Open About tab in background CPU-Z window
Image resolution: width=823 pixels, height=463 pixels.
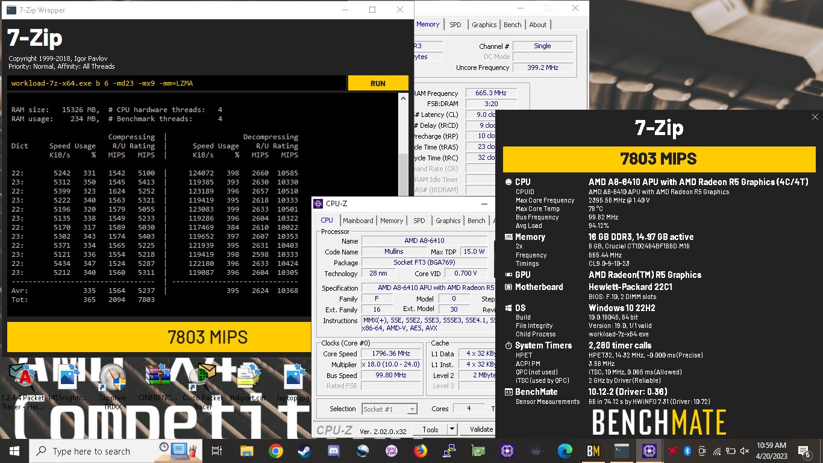pos(538,25)
